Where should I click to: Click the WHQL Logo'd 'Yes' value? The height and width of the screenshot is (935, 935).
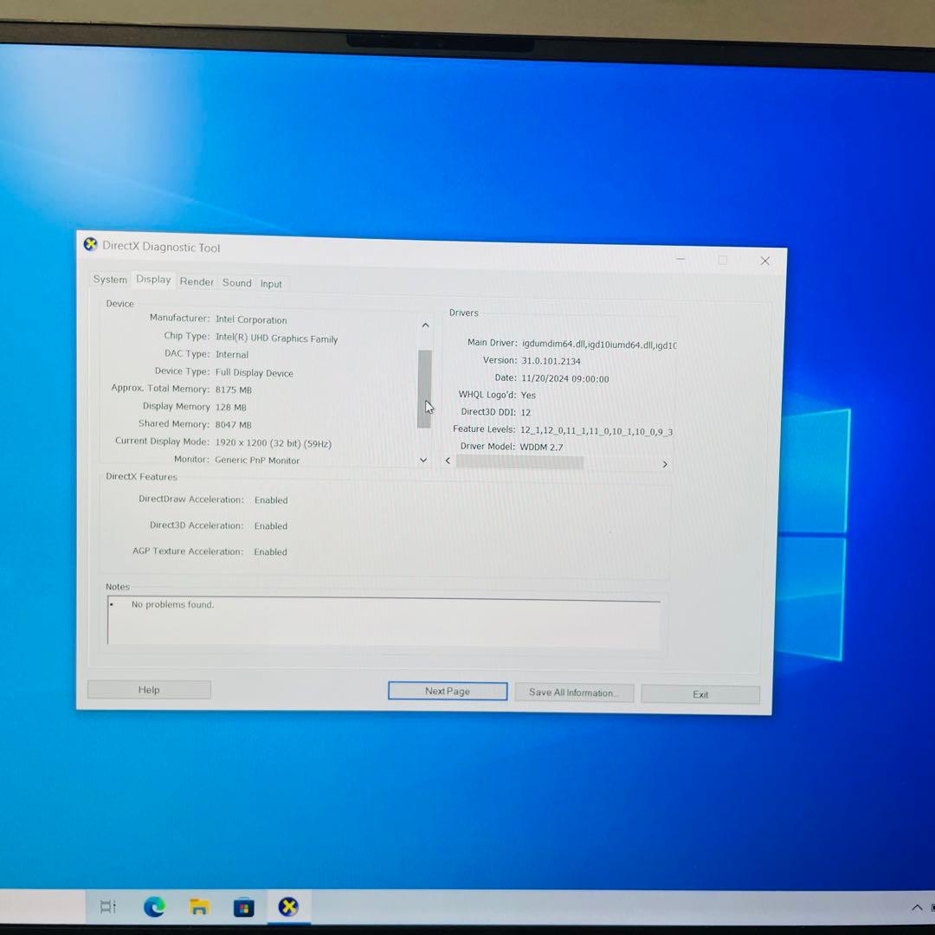pyautogui.click(x=528, y=395)
